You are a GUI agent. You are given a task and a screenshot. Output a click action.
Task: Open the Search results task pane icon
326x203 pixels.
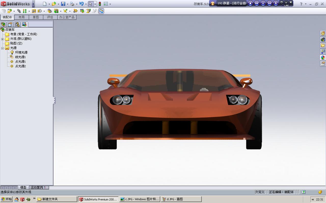tap(323, 52)
